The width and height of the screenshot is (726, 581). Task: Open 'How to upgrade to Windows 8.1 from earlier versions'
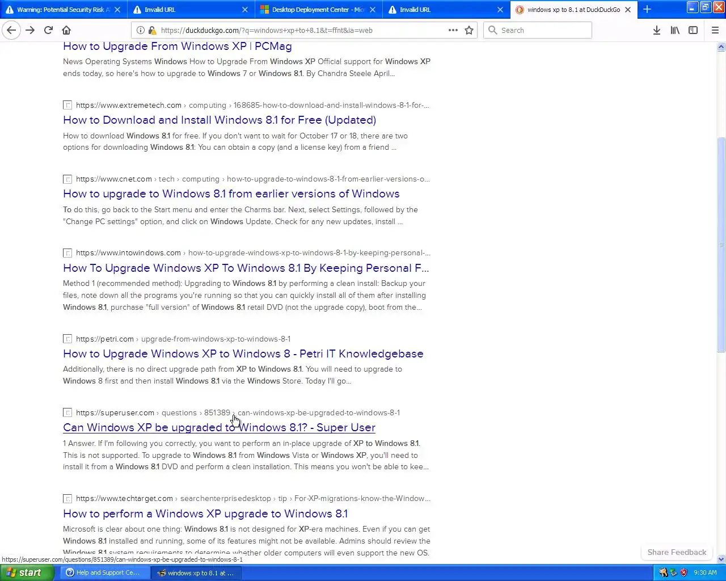pos(231,194)
